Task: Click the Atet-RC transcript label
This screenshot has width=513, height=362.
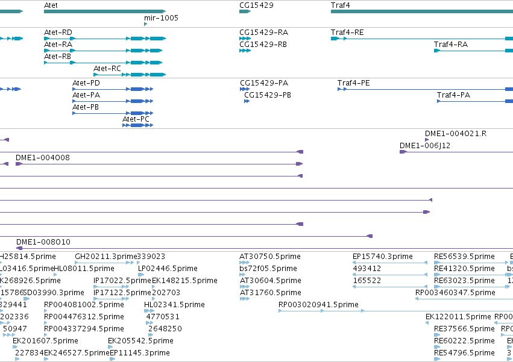Action: [107, 69]
